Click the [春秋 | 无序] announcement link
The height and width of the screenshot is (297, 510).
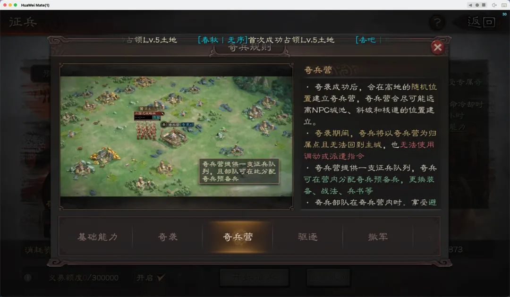coord(223,40)
